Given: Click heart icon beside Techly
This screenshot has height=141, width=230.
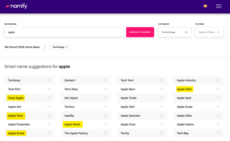Looking at the screenshot, I should click(x=162, y=133).
